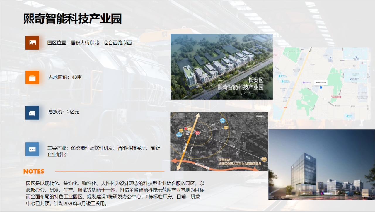Select the slide title 熙奇智能科技产业园

point(72,19)
